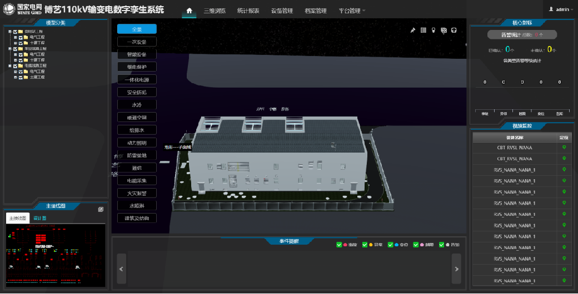
Task: Select the 火灾报警 category button
Action: 137,193
